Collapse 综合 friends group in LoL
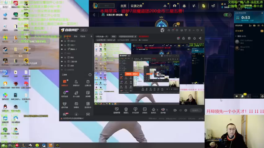 pyautogui.click(x=236, y=36)
